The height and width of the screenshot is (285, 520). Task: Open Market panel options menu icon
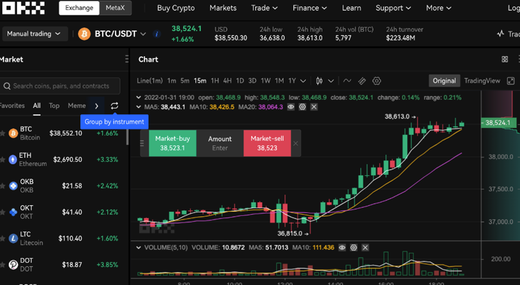point(127,59)
